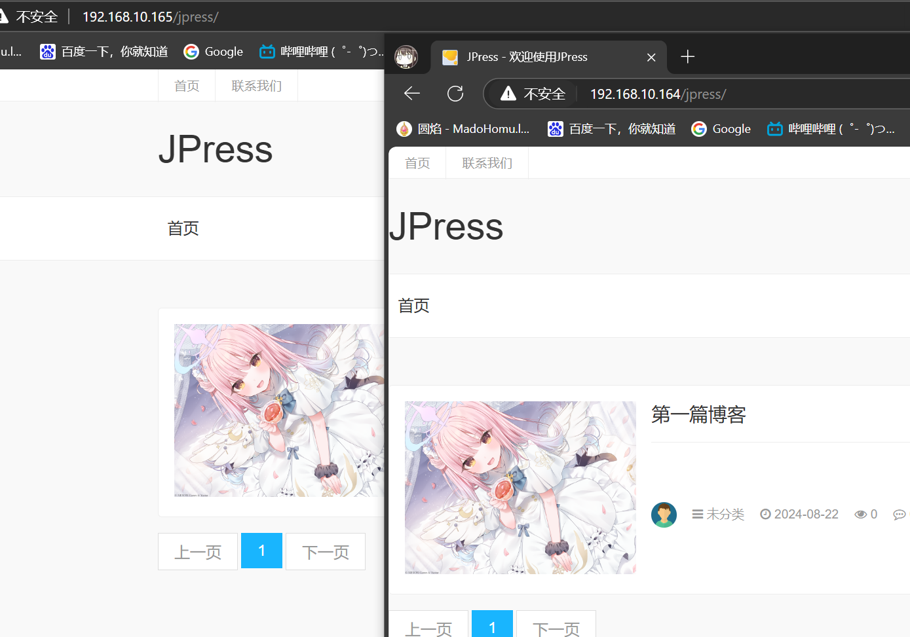
Task: Open the 圆焰 MadoHomu bookmark
Action: pos(463,129)
